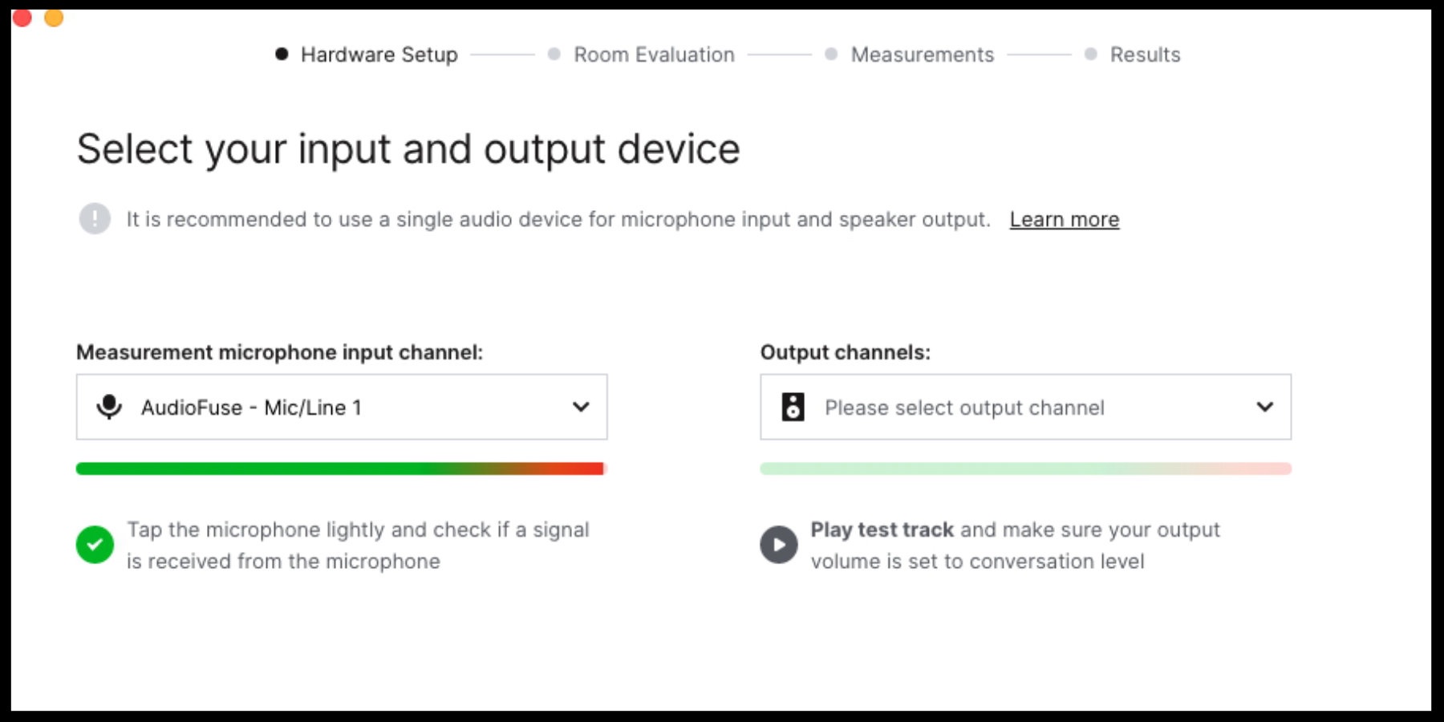
Task: Click the Room Evaluation step dot
Action: tap(554, 55)
